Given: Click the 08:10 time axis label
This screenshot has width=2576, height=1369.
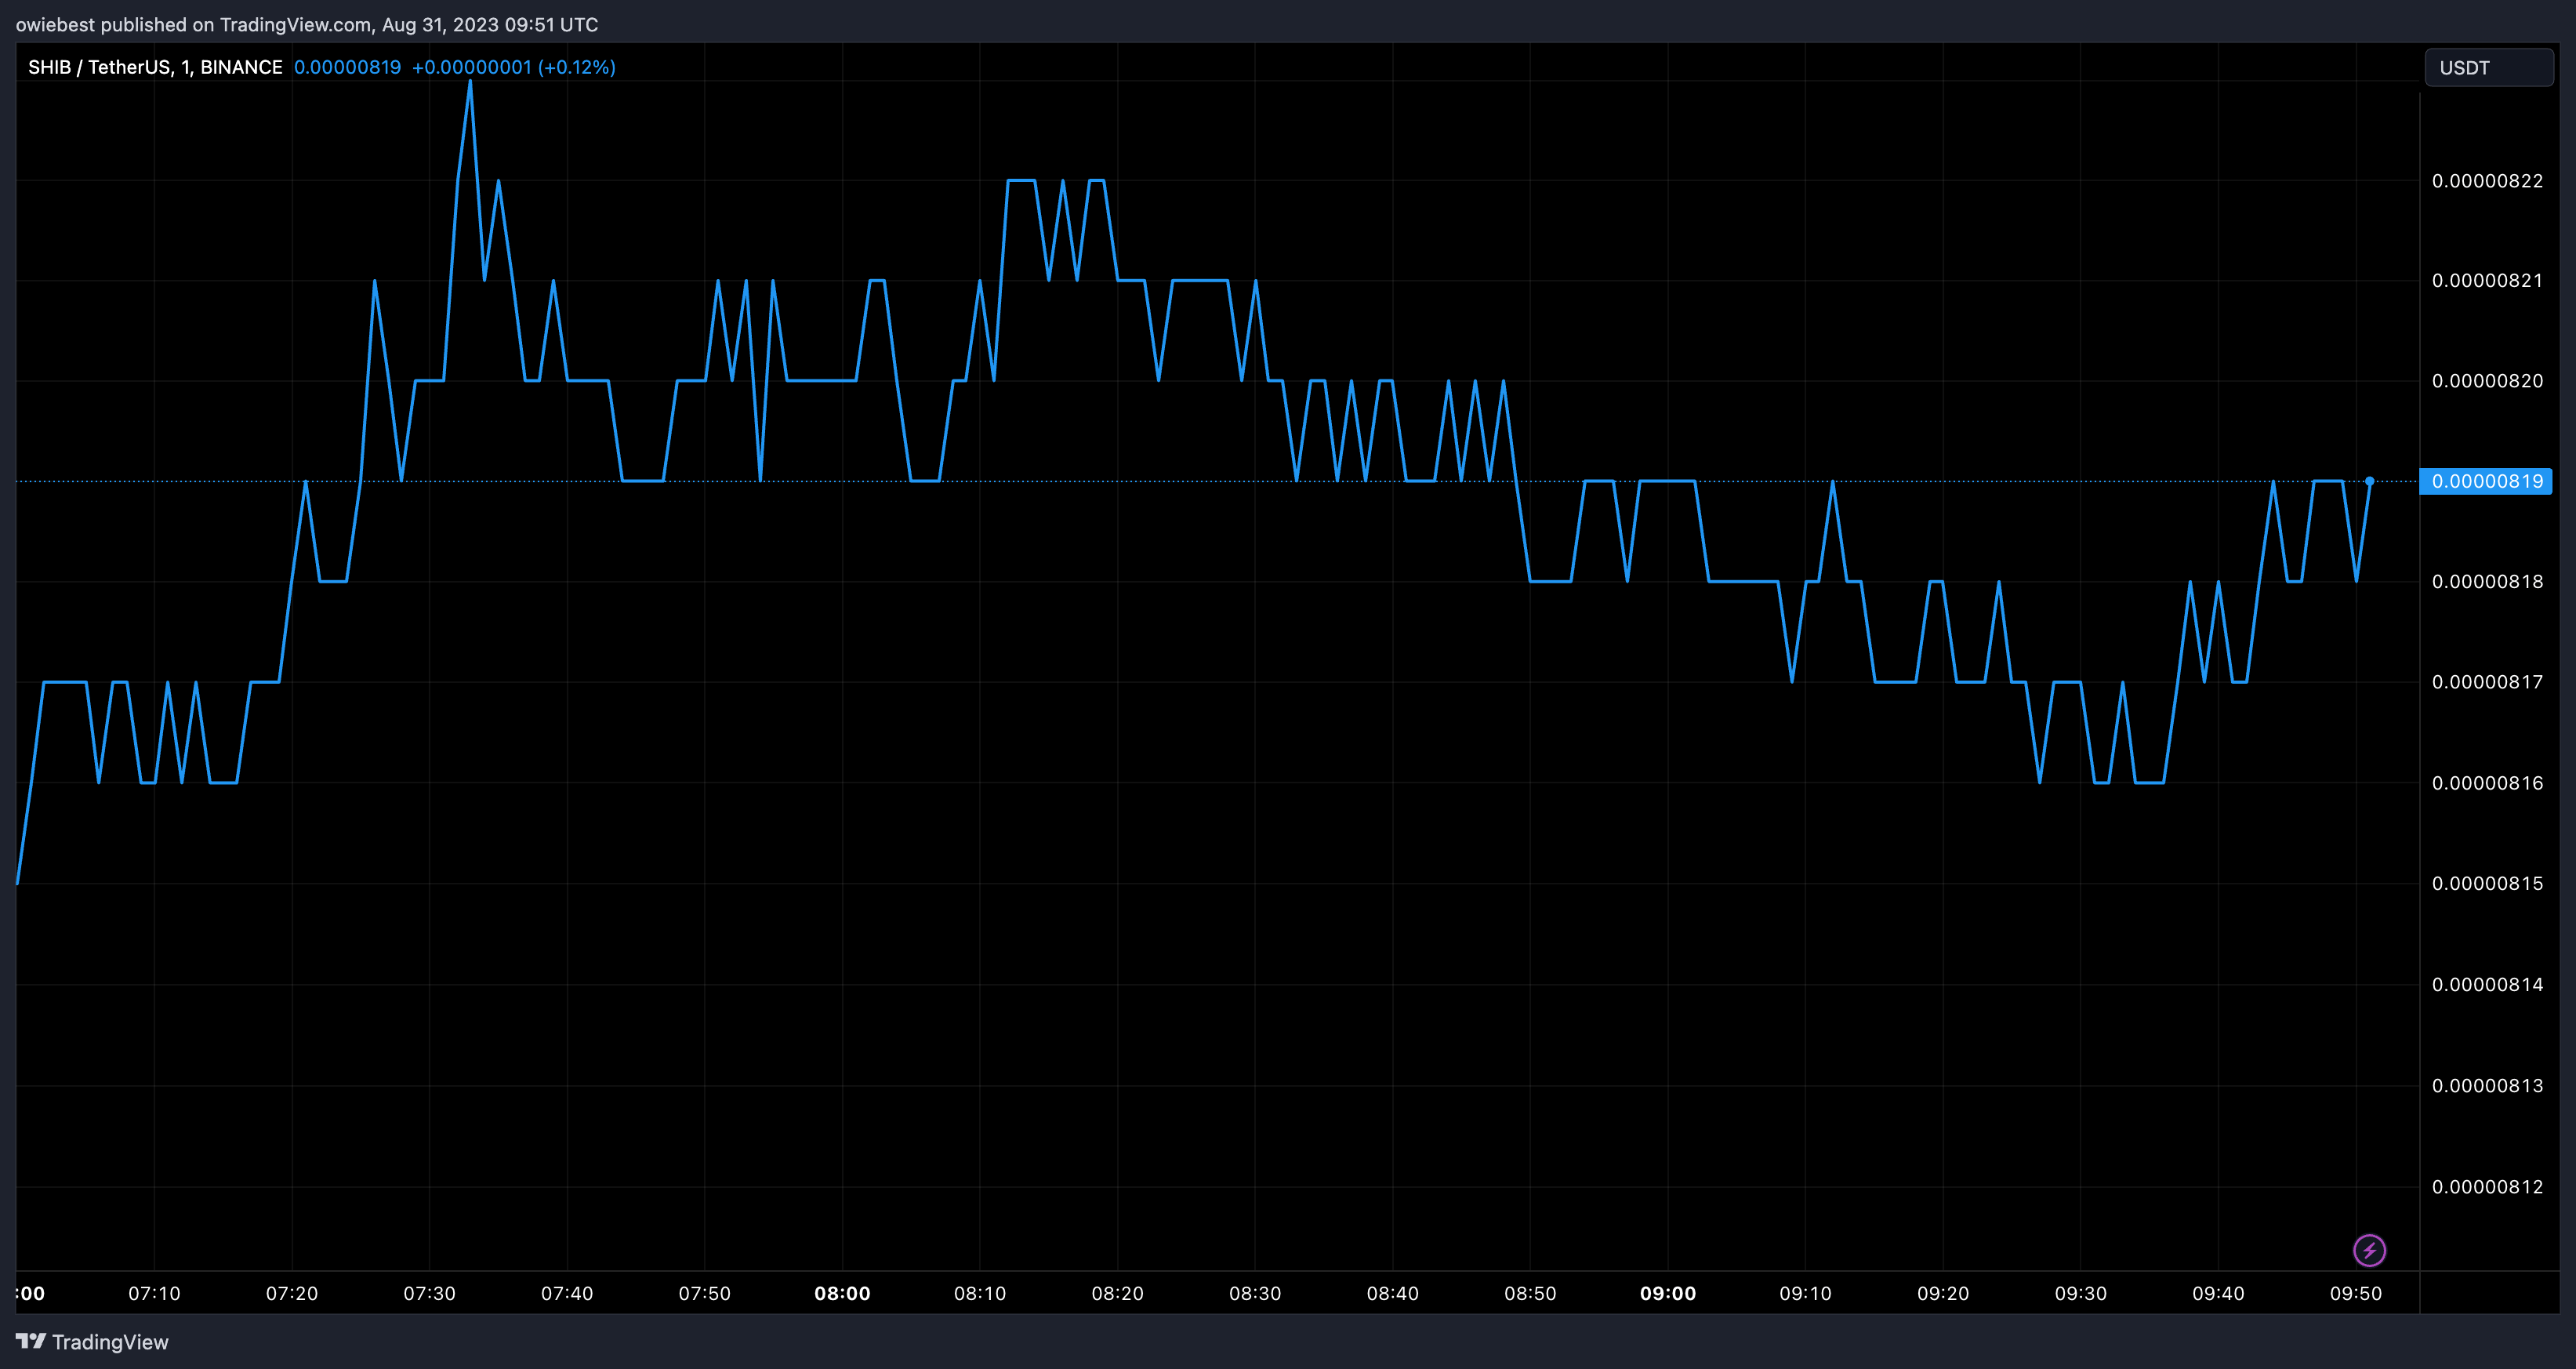Looking at the screenshot, I should point(980,1293).
